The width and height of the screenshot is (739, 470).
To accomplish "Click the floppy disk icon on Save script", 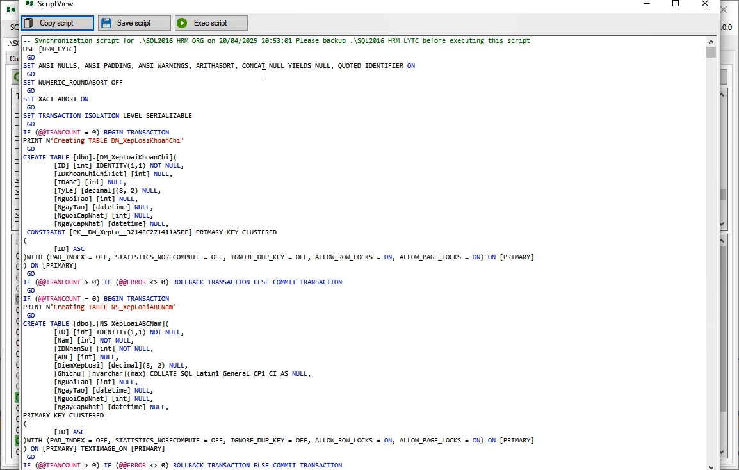I will pos(106,23).
